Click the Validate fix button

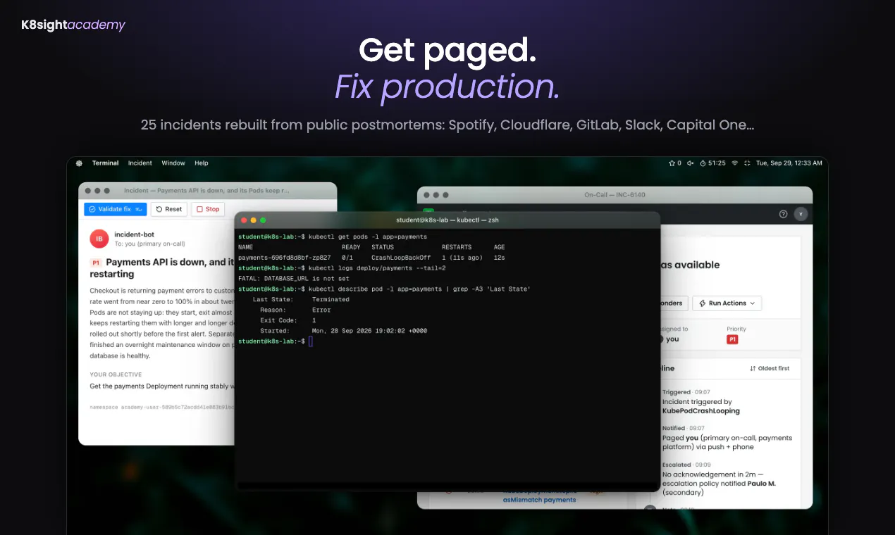(116, 209)
